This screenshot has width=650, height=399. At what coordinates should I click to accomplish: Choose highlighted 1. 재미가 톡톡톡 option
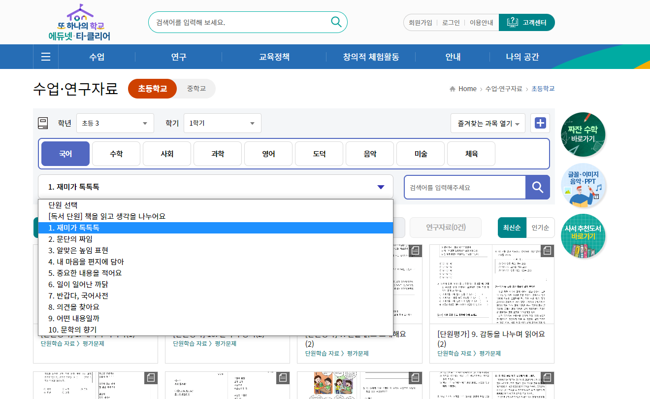pos(216,228)
